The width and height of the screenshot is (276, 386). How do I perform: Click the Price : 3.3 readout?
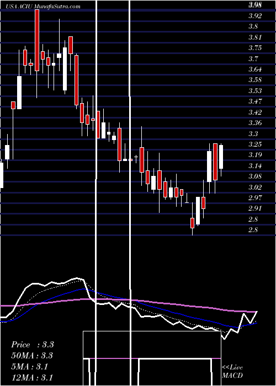pyautogui.click(x=33, y=345)
